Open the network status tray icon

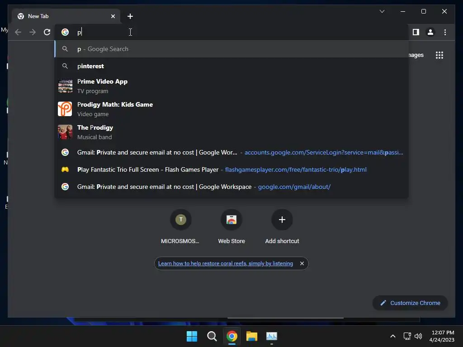pyautogui.click(x=407, y=336)
